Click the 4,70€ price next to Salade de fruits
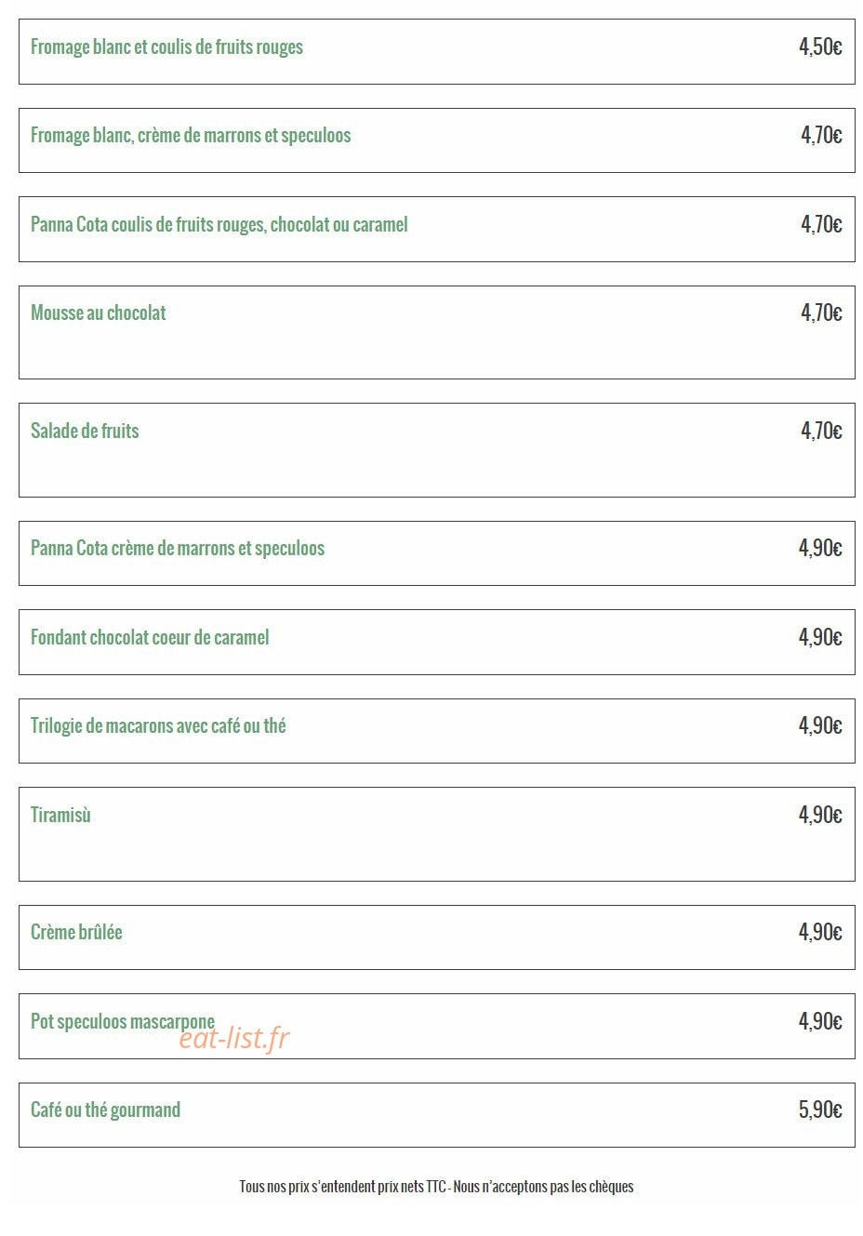863x1236 pixels. pyautogui.click(x=821, y=431)
